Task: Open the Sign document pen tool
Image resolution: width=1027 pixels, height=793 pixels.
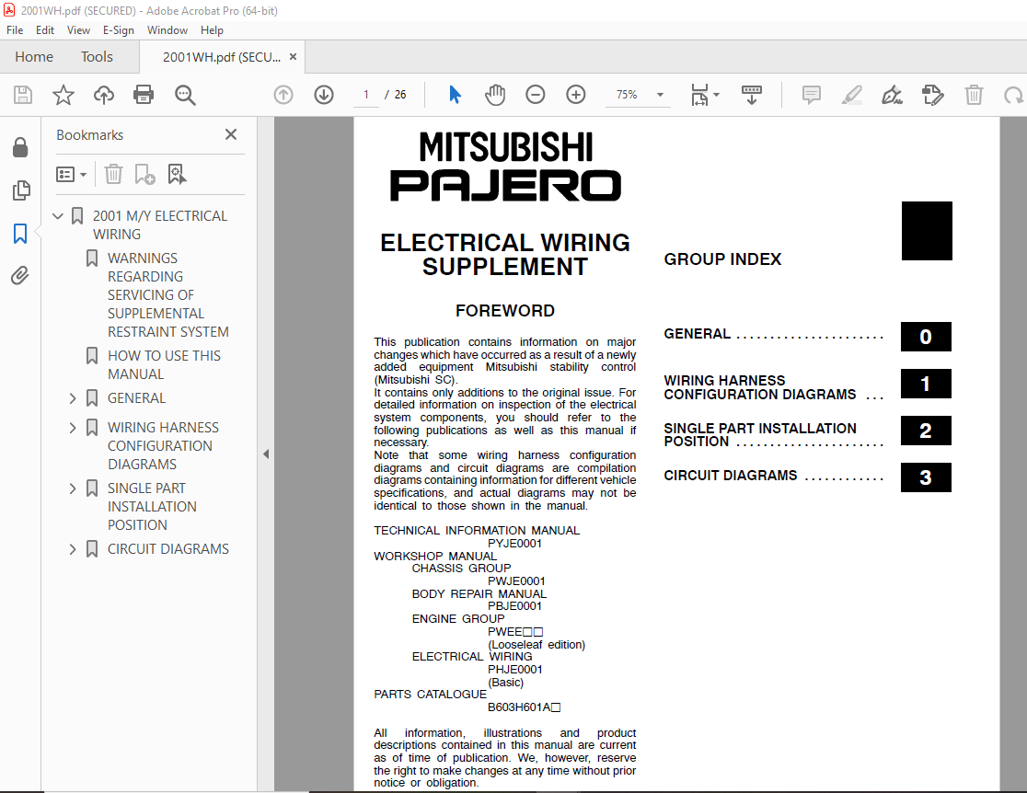Action: tap(892, 95)
